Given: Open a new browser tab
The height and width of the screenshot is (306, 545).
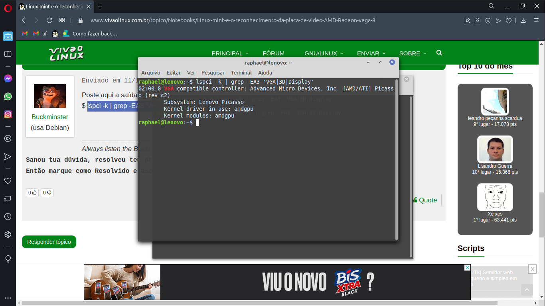Looking at the screenshot, I should (x=100, y=6).
